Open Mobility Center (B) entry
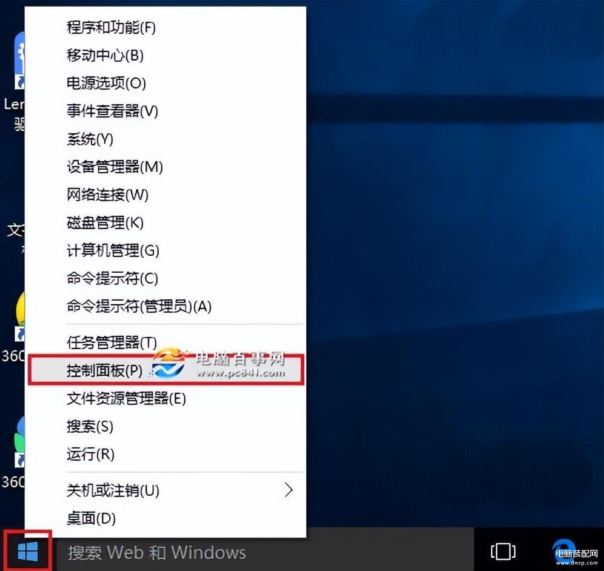604x571 pixels. point(166,55)
